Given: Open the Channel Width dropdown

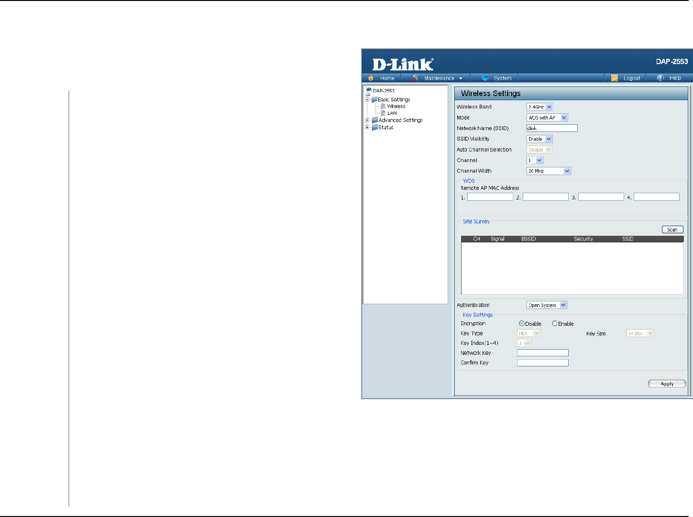Looking at the screenshot, I should click(x=549, y=171).
